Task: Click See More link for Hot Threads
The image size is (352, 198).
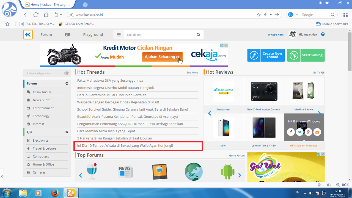Action: pyautogui.click(x=192, y=73)
